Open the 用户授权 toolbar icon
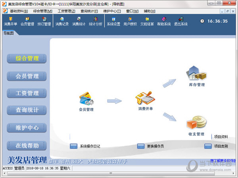The image size is (238, 178). click(x=130, y=21)
